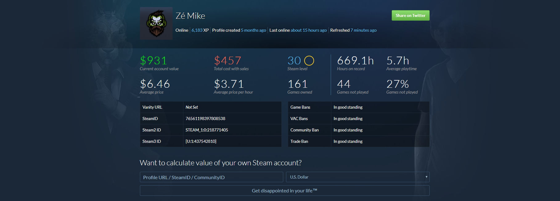Screen dimensions: 560x201
Task: Click the Steam level 30 number
Action: click(x=294, y=60)
